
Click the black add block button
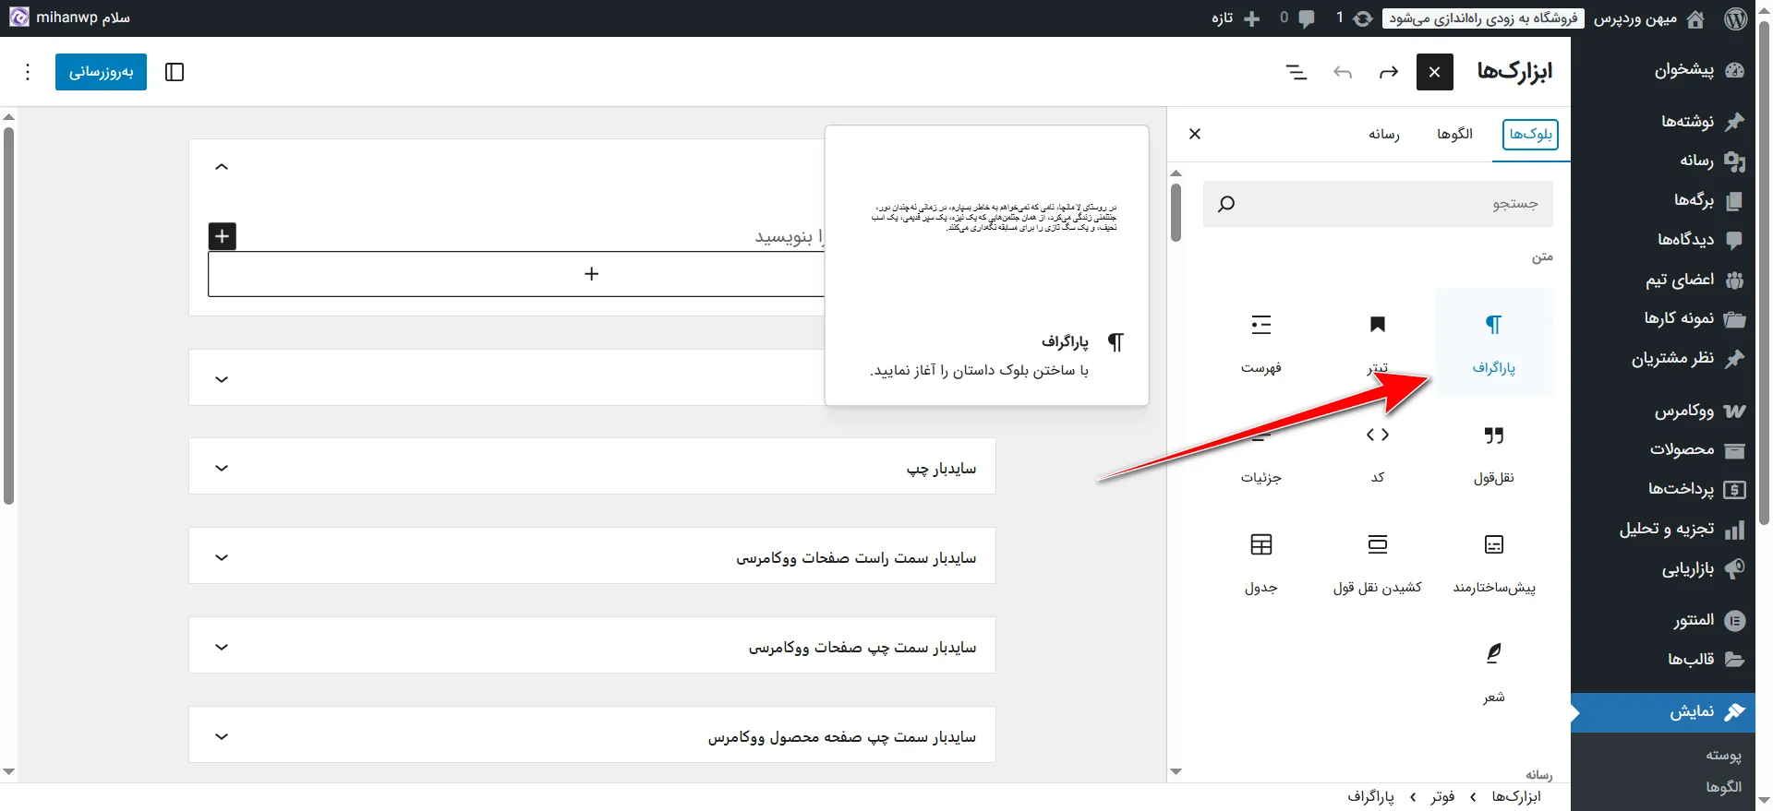(223, 236)
